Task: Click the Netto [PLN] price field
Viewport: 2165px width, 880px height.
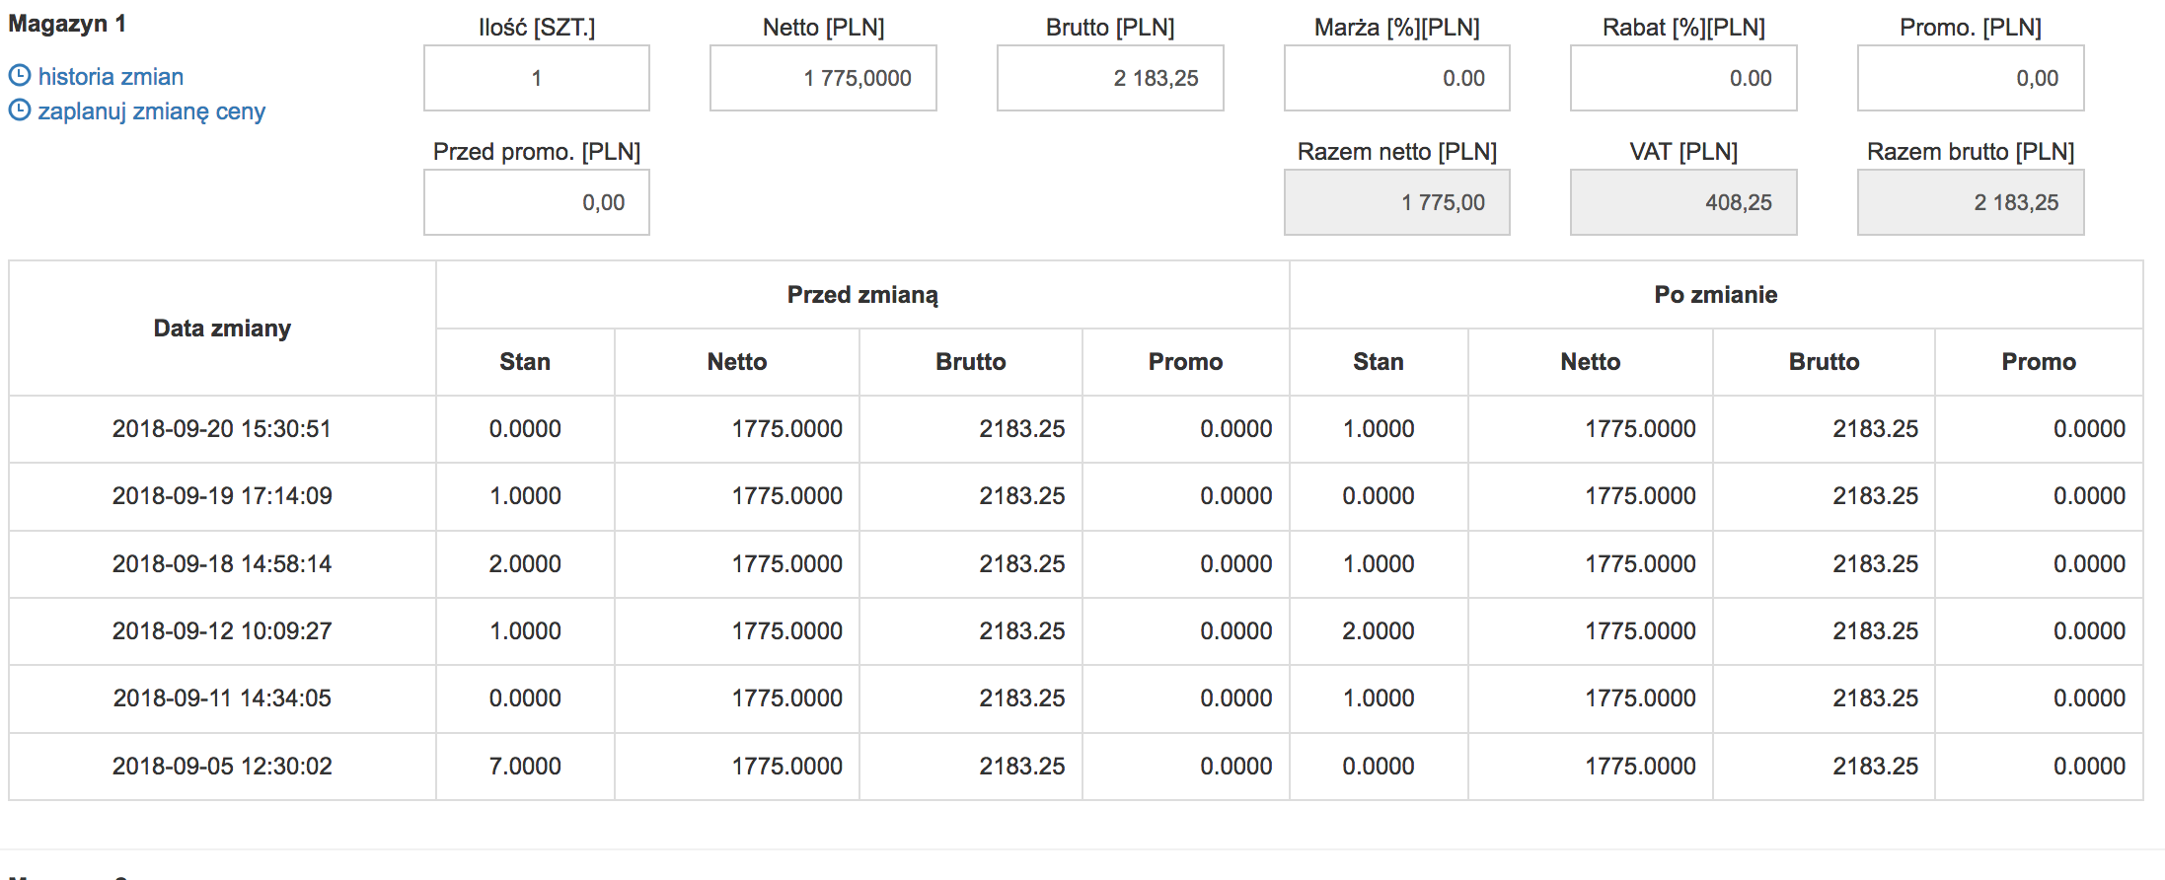Action: (823, 78)
